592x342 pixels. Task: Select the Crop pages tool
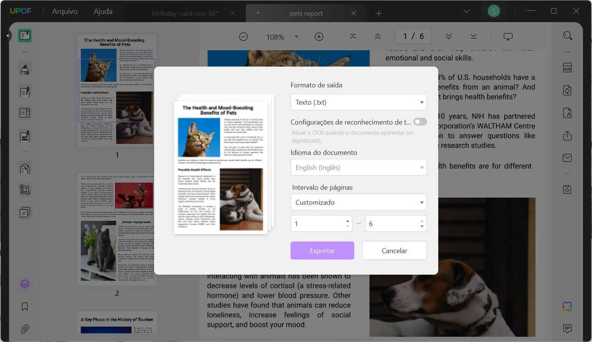tap(25, 190)
